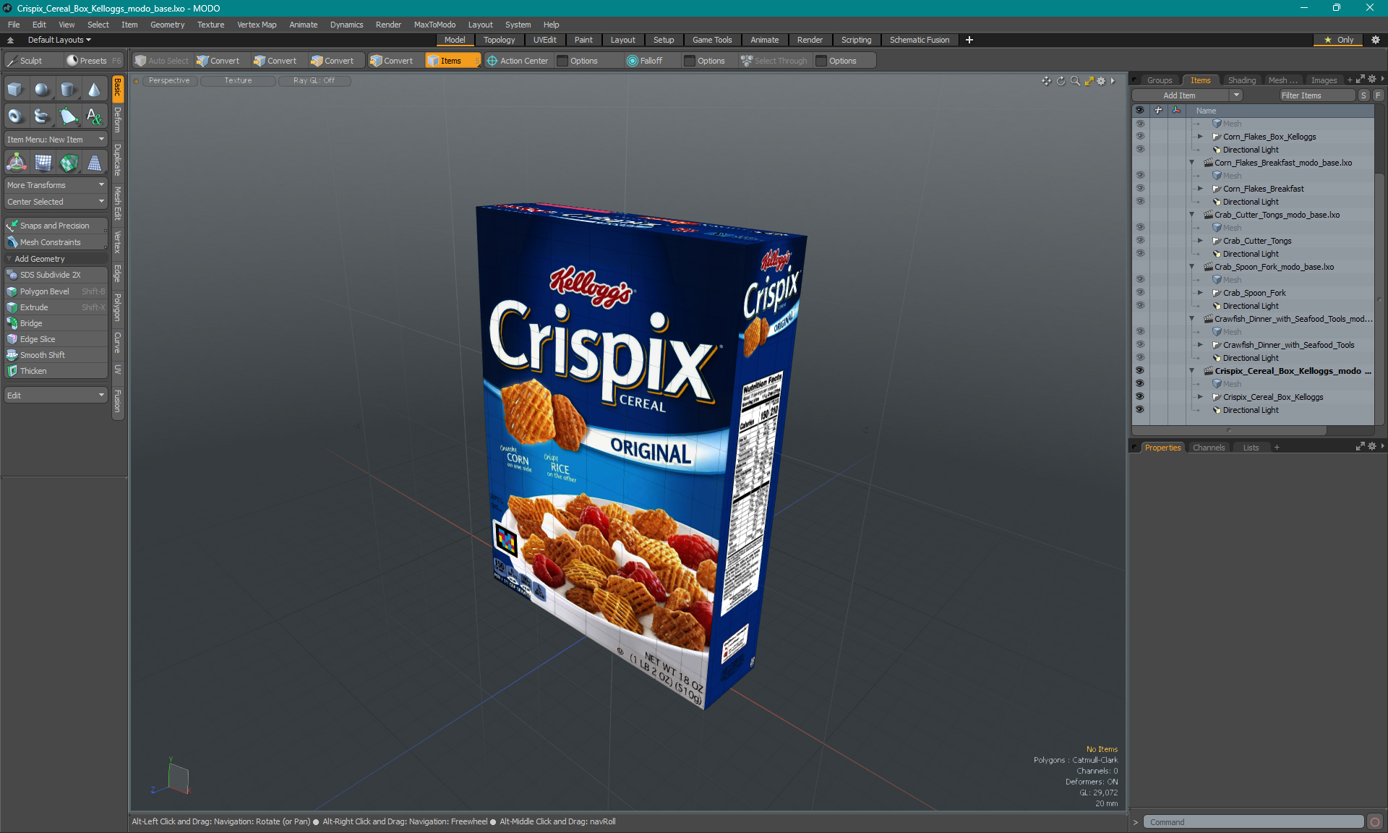Viewport: 1388px width, 833px height.
Task: Open the Vertex Map menu
Action: pos(257,25)
